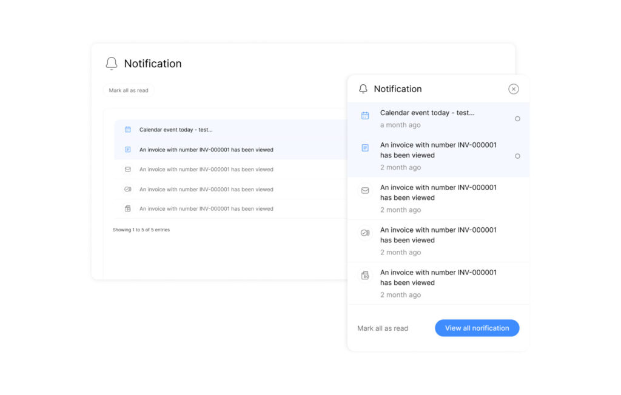Close the notification popup with the X

[514, 89]
